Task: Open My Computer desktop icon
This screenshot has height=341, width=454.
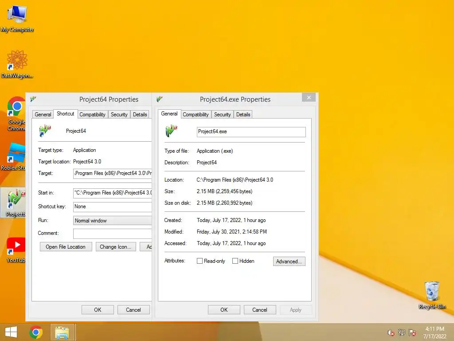Action: tap(17, 18)
